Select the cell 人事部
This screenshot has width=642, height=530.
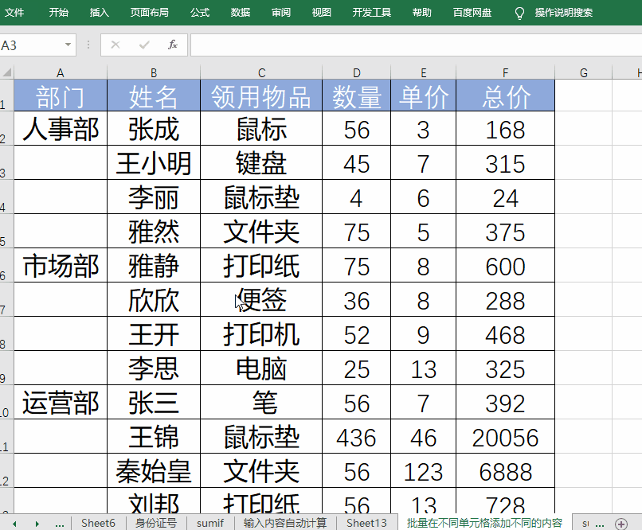pyautogui.click(x=61, y=128)
